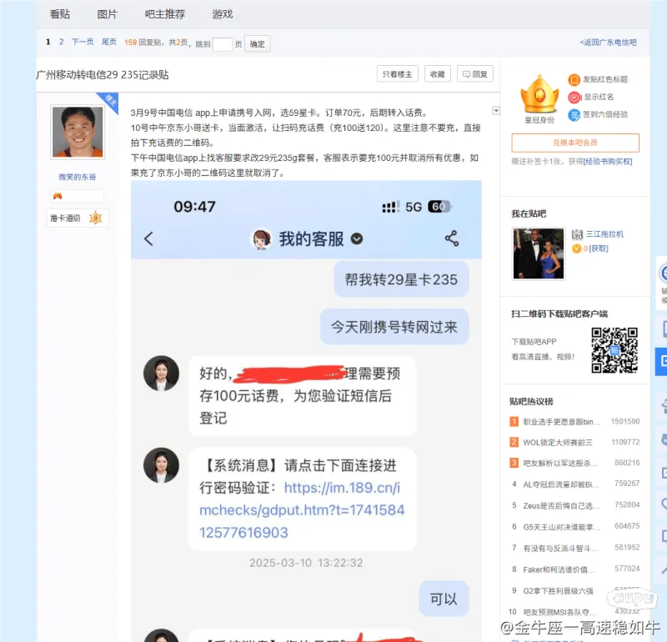Open hot topic 吧友预测MSI各队夺
Screen dimensions: 667x642
pyautogui.click(x=559, y=612)
